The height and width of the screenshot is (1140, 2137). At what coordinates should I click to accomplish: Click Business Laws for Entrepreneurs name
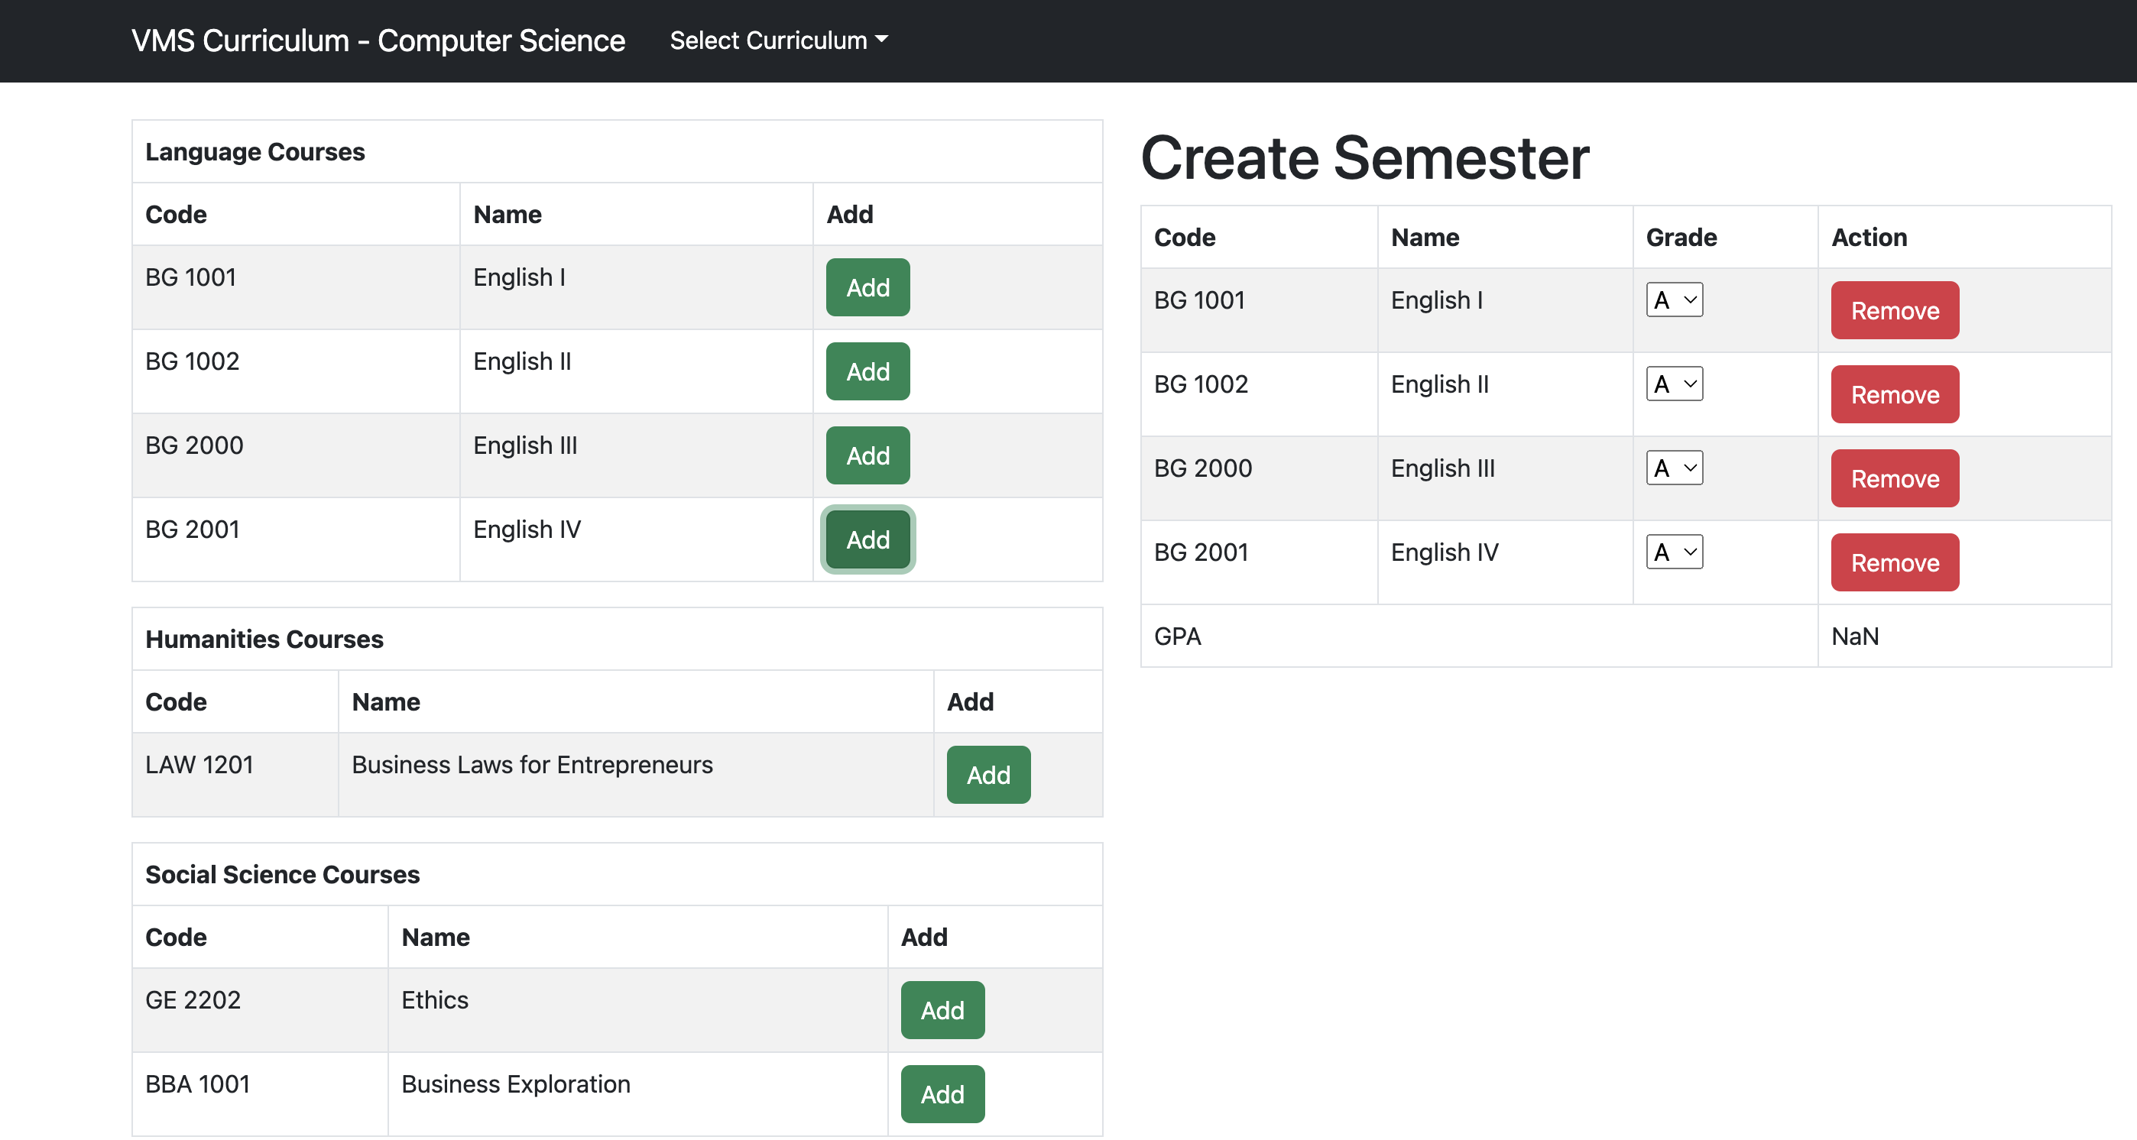[532, 764]
